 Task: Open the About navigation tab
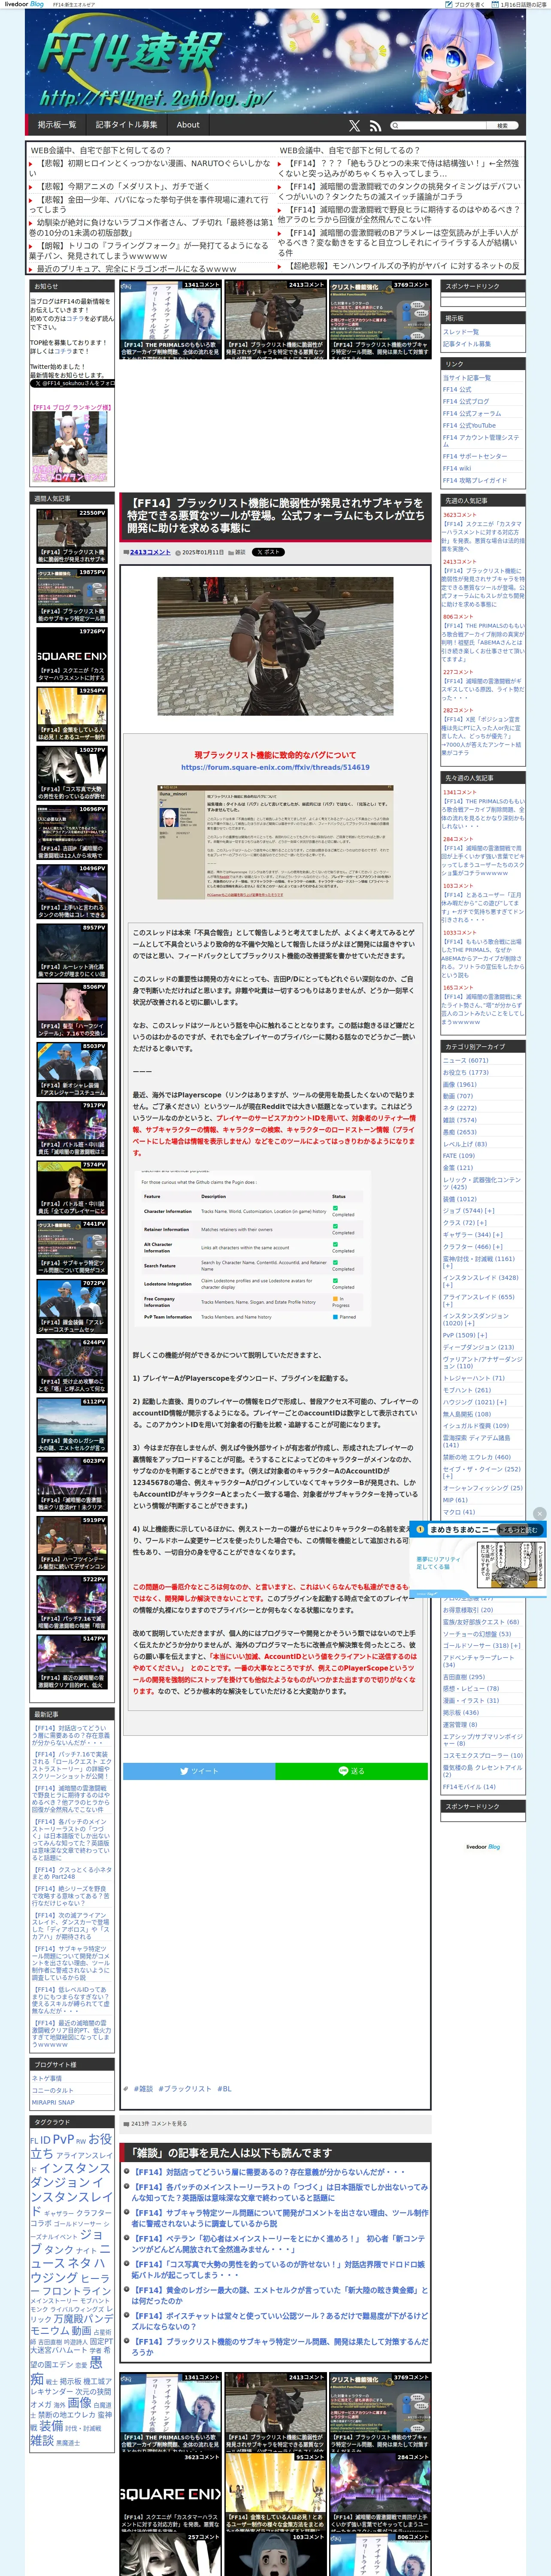[x=188, y=125]
